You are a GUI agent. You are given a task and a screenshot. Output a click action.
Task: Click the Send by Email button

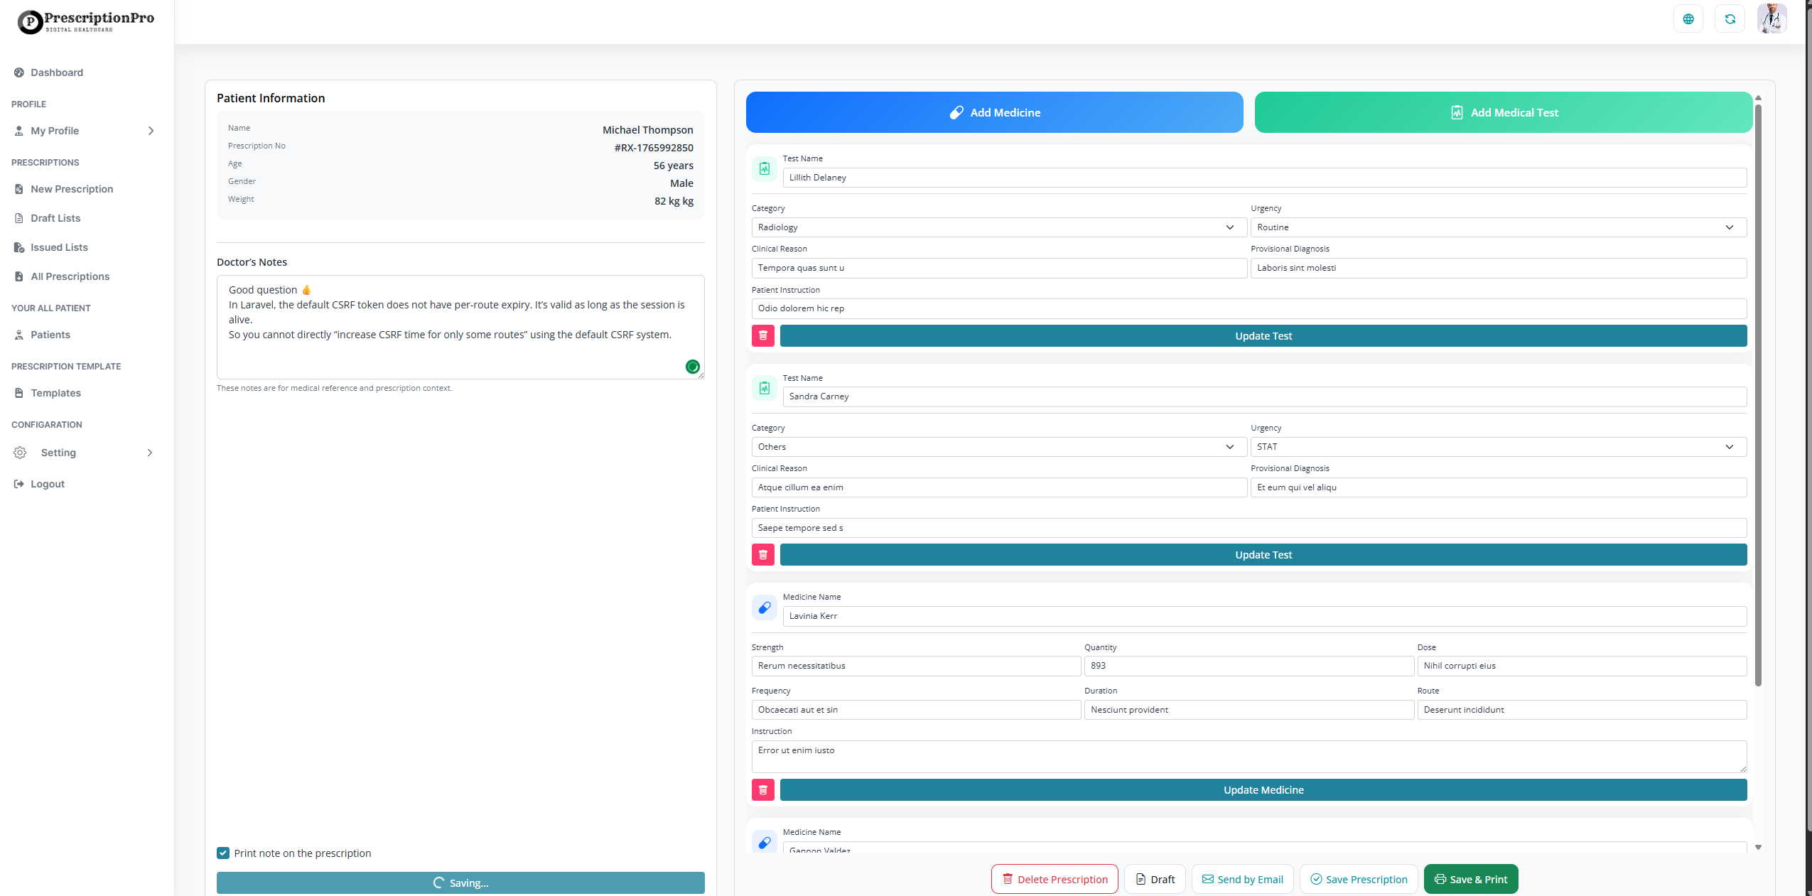1241,879
